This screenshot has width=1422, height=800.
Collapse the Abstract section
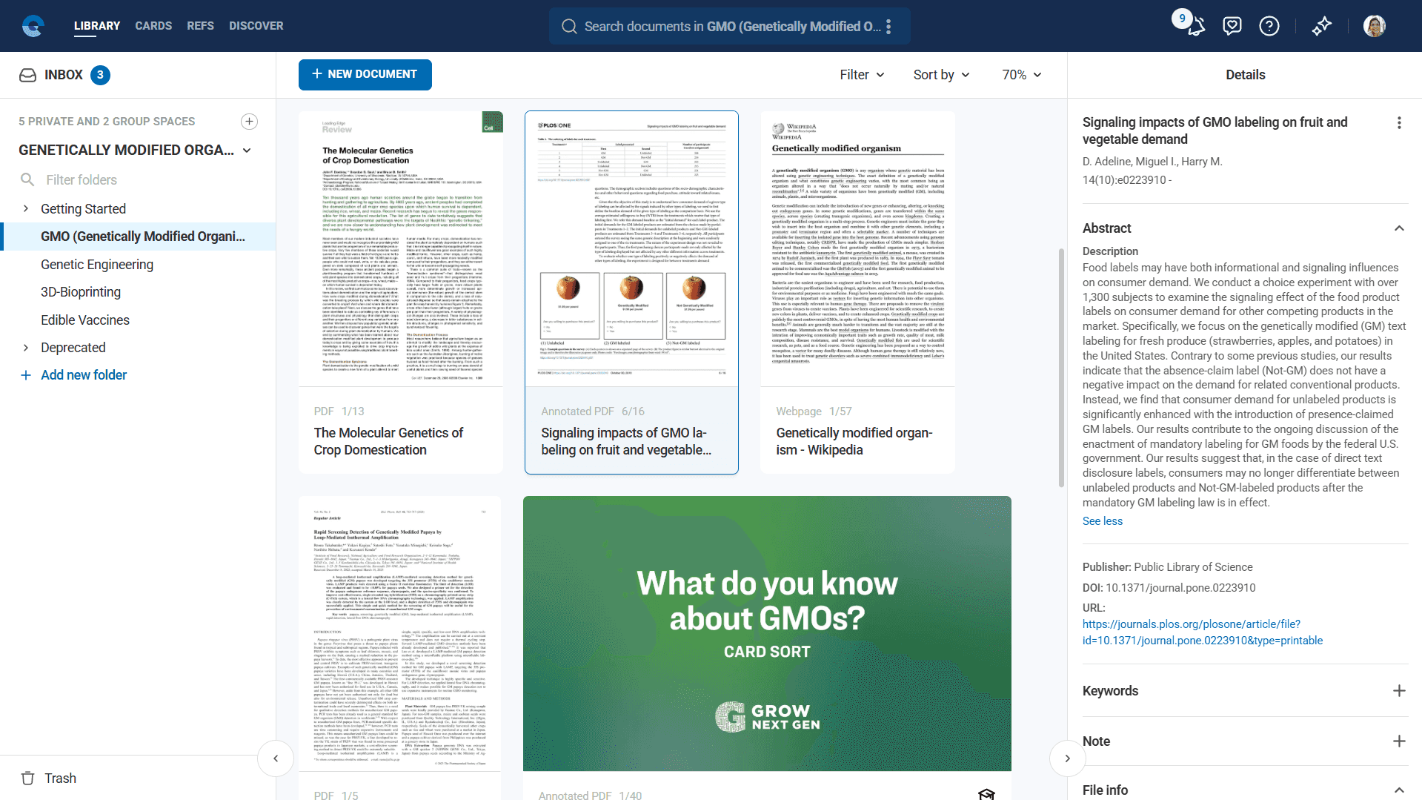pos(1399,228)
